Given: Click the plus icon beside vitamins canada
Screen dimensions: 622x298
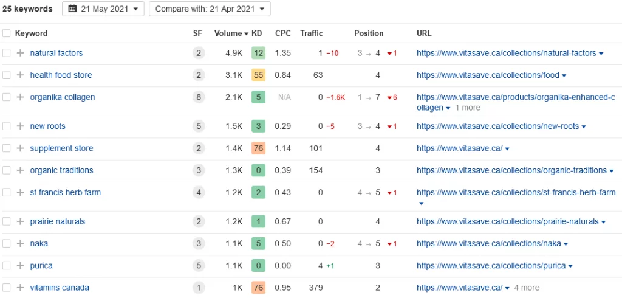Looking at the screenshot, I should coord(20,288).
